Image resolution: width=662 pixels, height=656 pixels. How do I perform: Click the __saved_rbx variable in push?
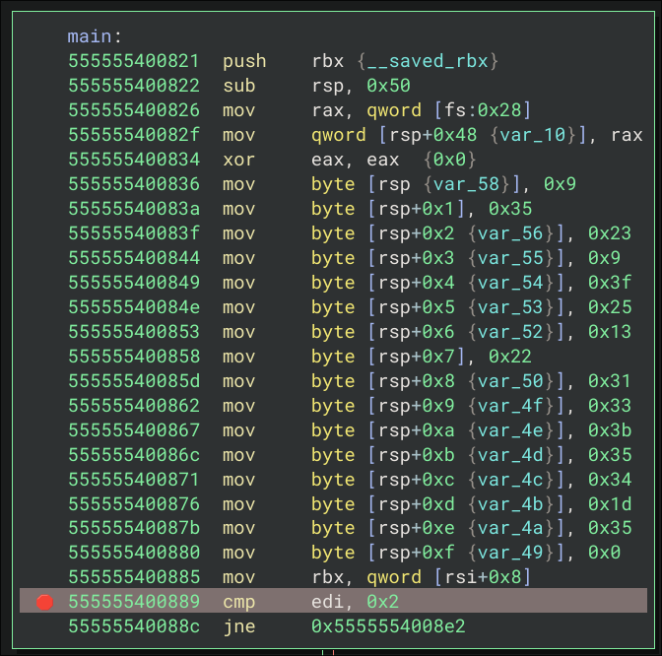(431, 61)
